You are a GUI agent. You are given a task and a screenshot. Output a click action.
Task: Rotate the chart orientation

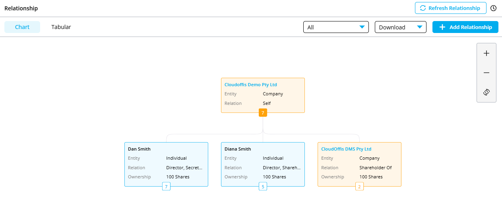(486, 92)
